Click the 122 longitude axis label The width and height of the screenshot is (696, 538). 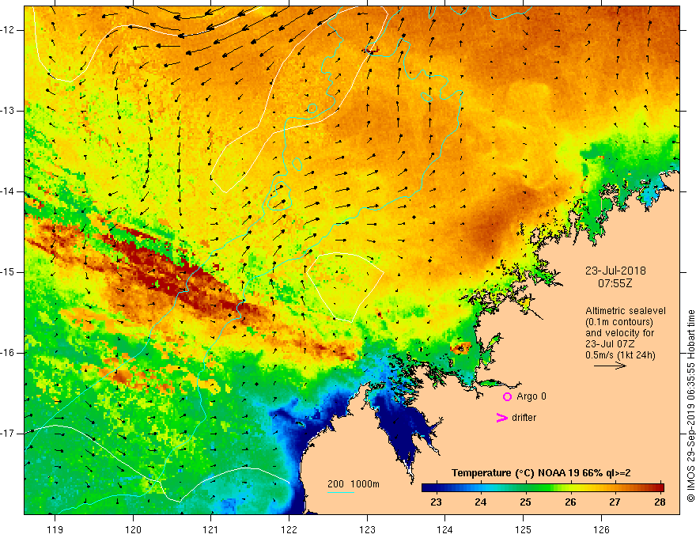point(289,529)
